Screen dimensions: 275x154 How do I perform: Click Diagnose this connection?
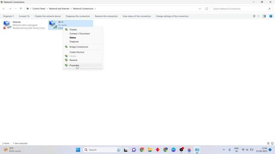tap(78, 16)
